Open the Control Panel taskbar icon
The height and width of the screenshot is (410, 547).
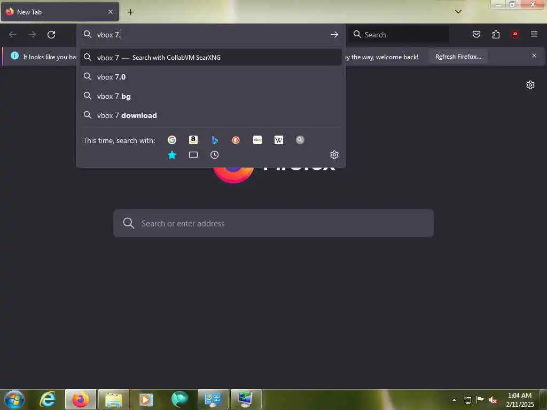point(213,399)
